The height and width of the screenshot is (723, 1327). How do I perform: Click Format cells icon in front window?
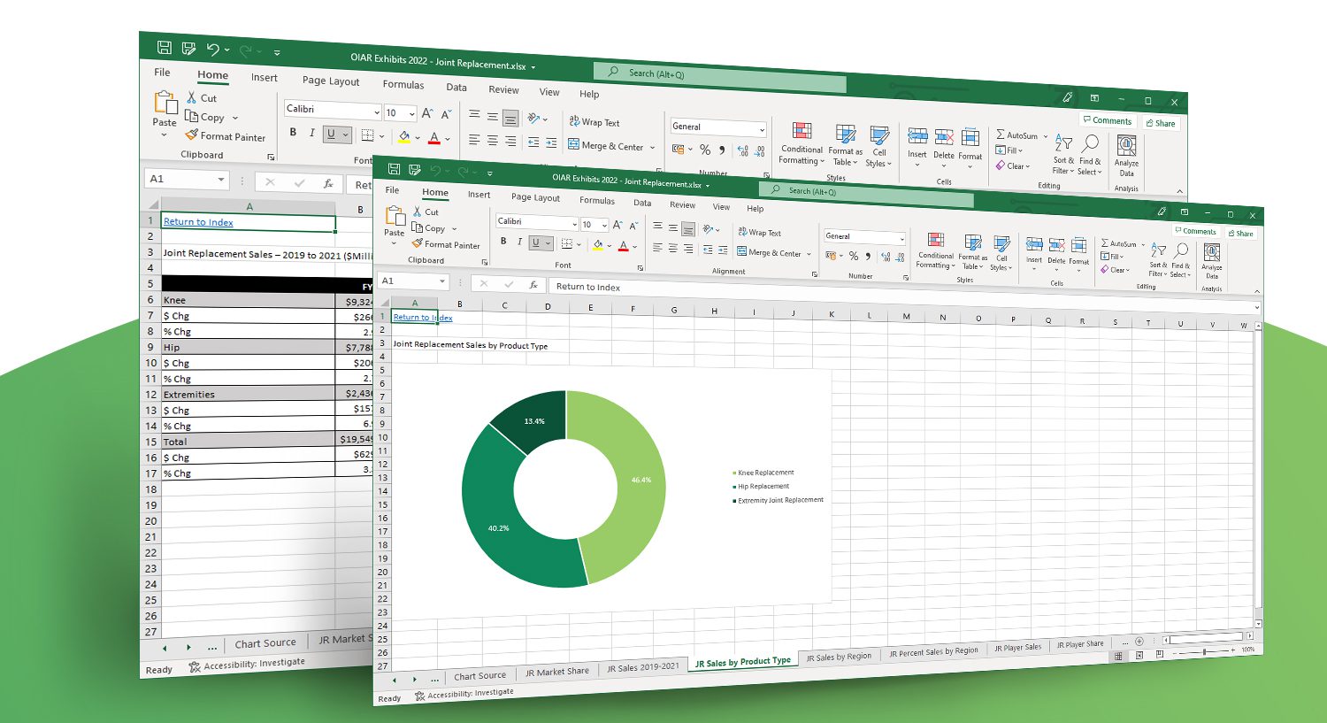click(x=1079, y=245)
